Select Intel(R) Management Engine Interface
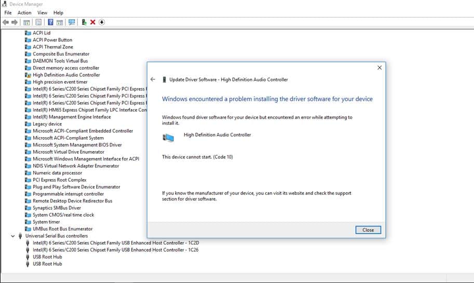 pos(72,117)
